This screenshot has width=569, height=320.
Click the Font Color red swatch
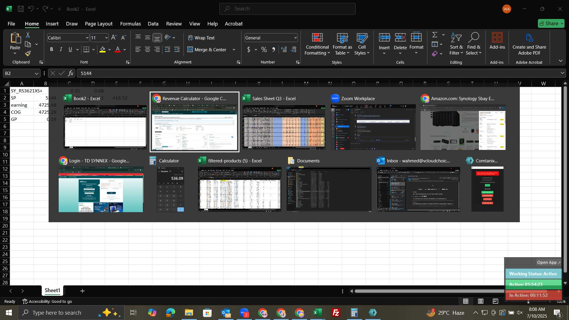pyautogui.click(x=118, y=49)
